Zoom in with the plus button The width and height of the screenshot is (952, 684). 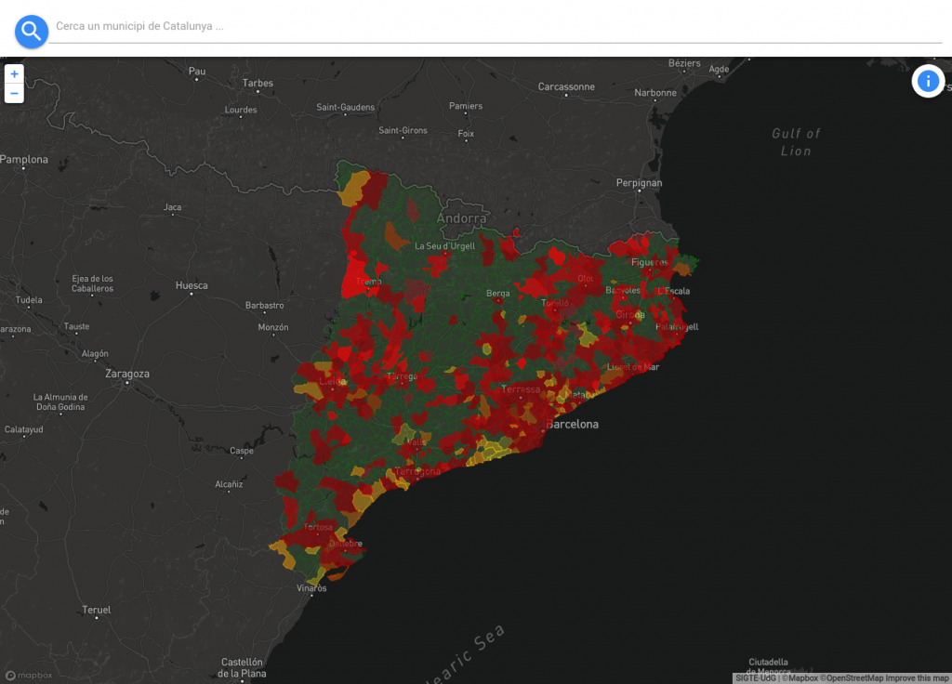(x=14, y=74)
